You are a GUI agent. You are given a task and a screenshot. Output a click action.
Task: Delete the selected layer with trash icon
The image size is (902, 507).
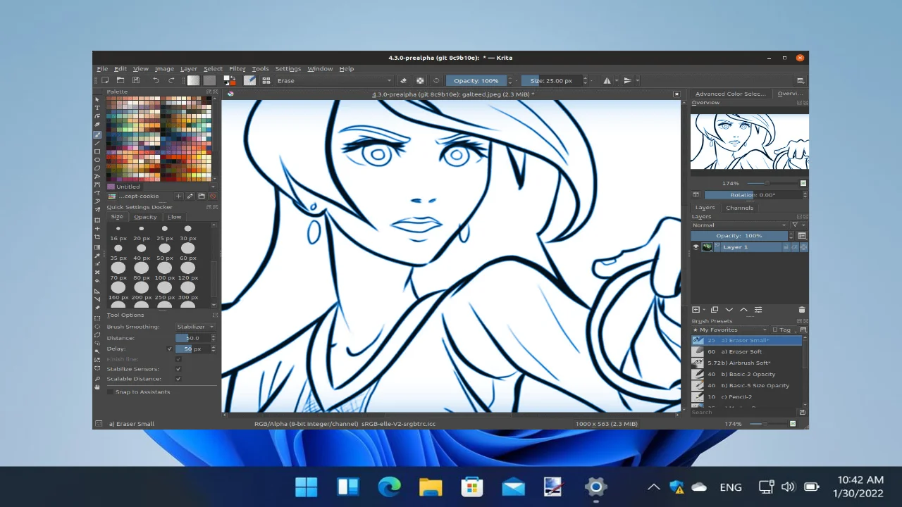tap(802, 309)
